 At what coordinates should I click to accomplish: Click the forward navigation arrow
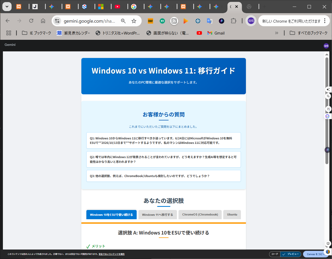pyautogui.click(x=19, y=21)
